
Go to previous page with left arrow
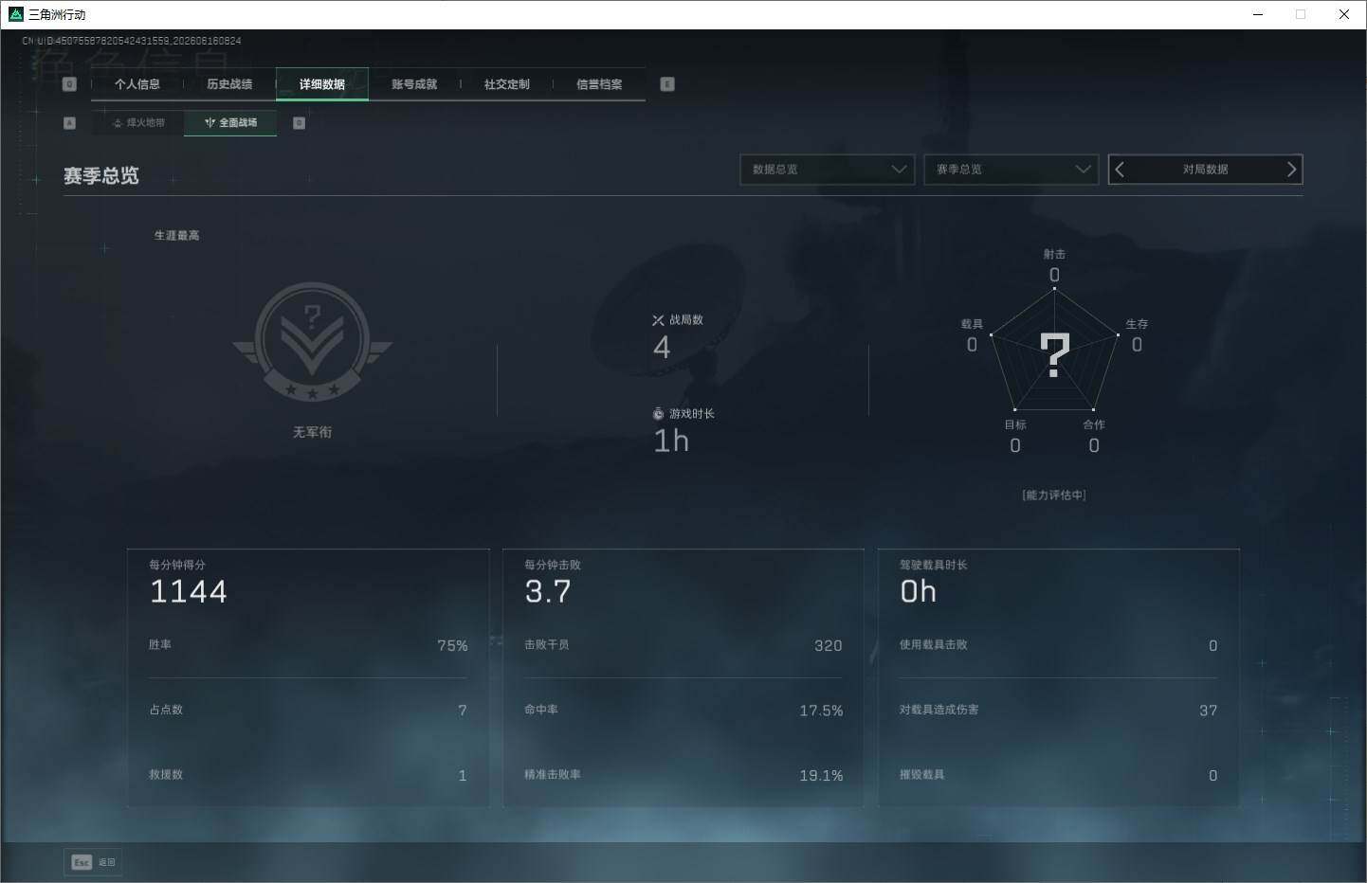(x=1120, y=170)
